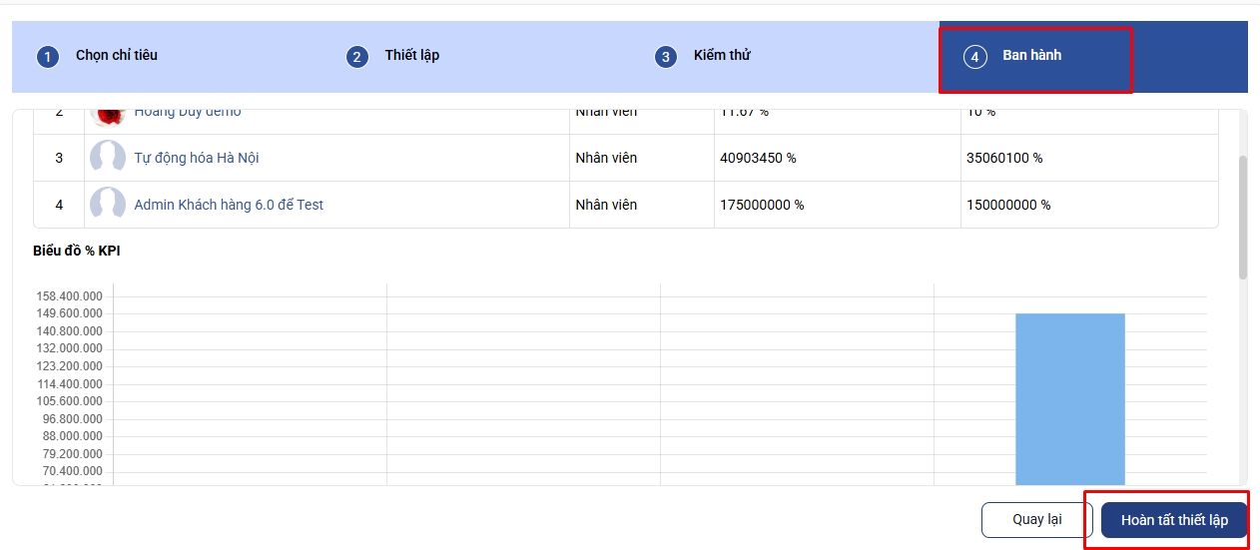This screenshot has height=550, width=1260.
Task: Select the Ban hành step label
Action: pyautogui.click(x=1031, y=55)
